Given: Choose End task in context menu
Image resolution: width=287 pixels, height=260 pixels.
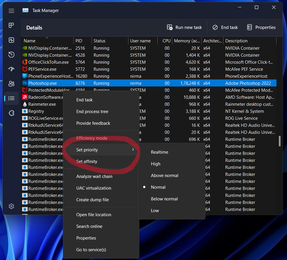Looking at the screenshot, I should [x=101, y=100].
